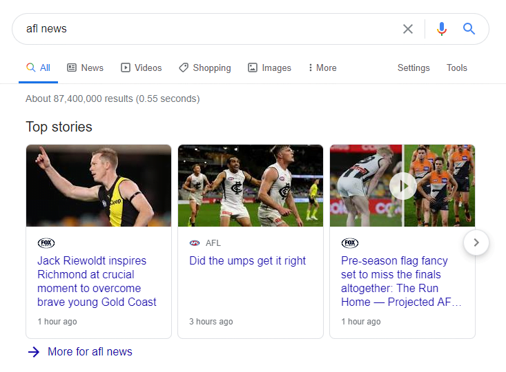Image resolution: width=506 pixels, height=372 pixels.
Task: Click the News tab newspaper icon
Action: [x=72, y=68]
